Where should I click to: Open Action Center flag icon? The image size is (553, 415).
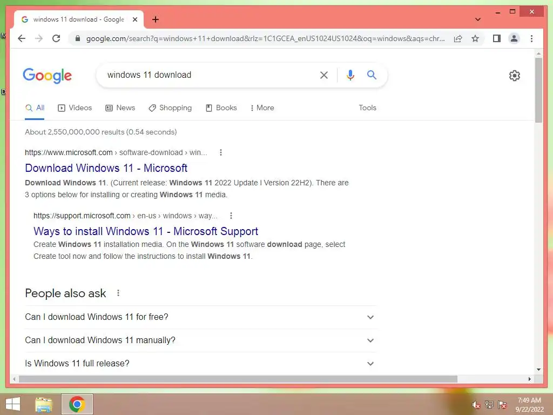[x=502, y=405]
